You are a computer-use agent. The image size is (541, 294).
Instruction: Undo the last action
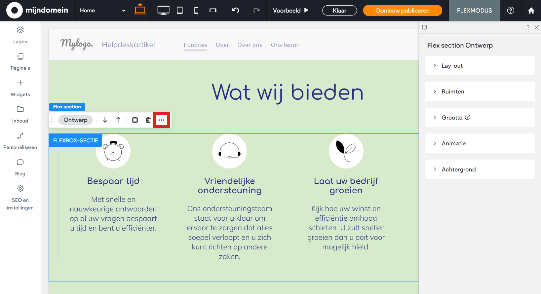coord(236,10)
